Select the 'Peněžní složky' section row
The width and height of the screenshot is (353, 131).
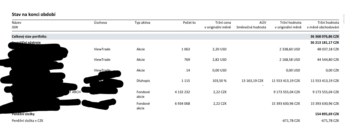coord(175,114)
